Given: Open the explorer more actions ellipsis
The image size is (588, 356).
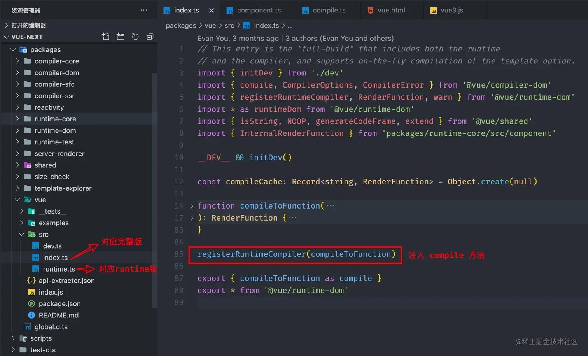Looking at the screenshot, I should tap(144, 10).
